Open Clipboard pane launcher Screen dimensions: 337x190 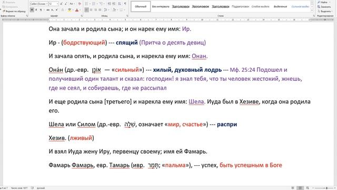pyautogui.click(x=27, y=16)
